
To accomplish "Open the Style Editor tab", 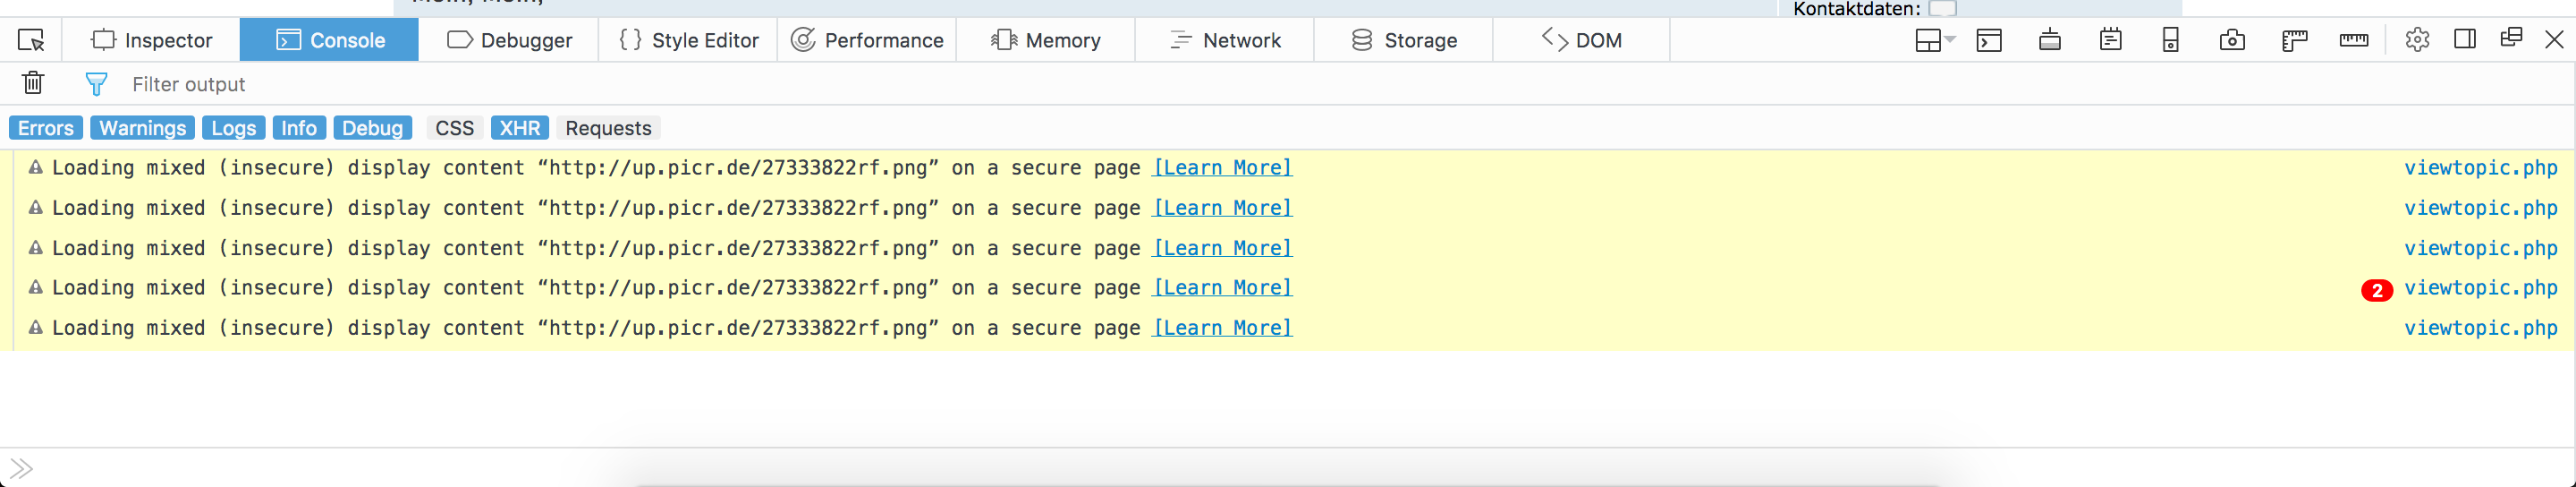I will pyautogui.click(x=688, y=40).
